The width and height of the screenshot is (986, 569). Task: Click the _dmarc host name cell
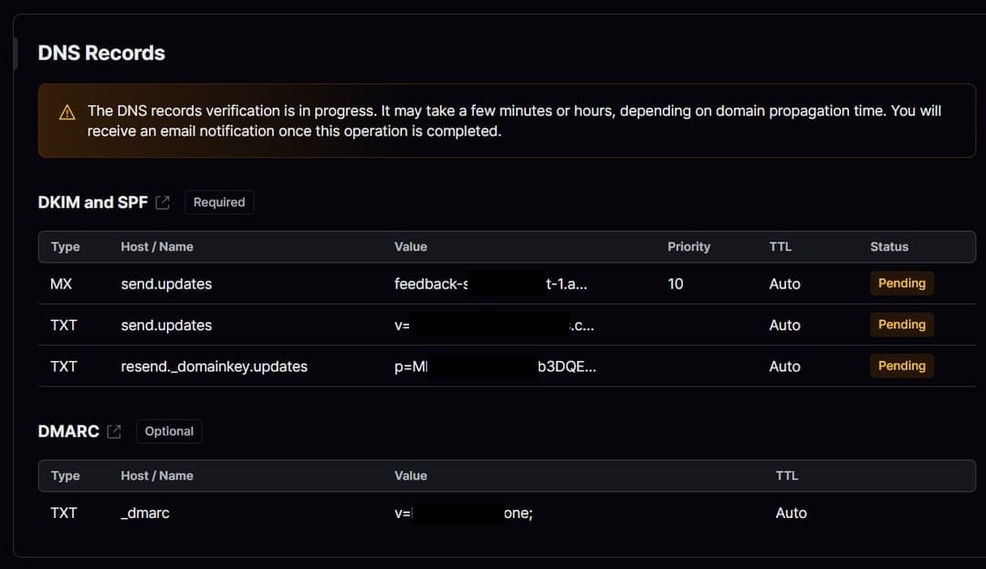[145, 513]
